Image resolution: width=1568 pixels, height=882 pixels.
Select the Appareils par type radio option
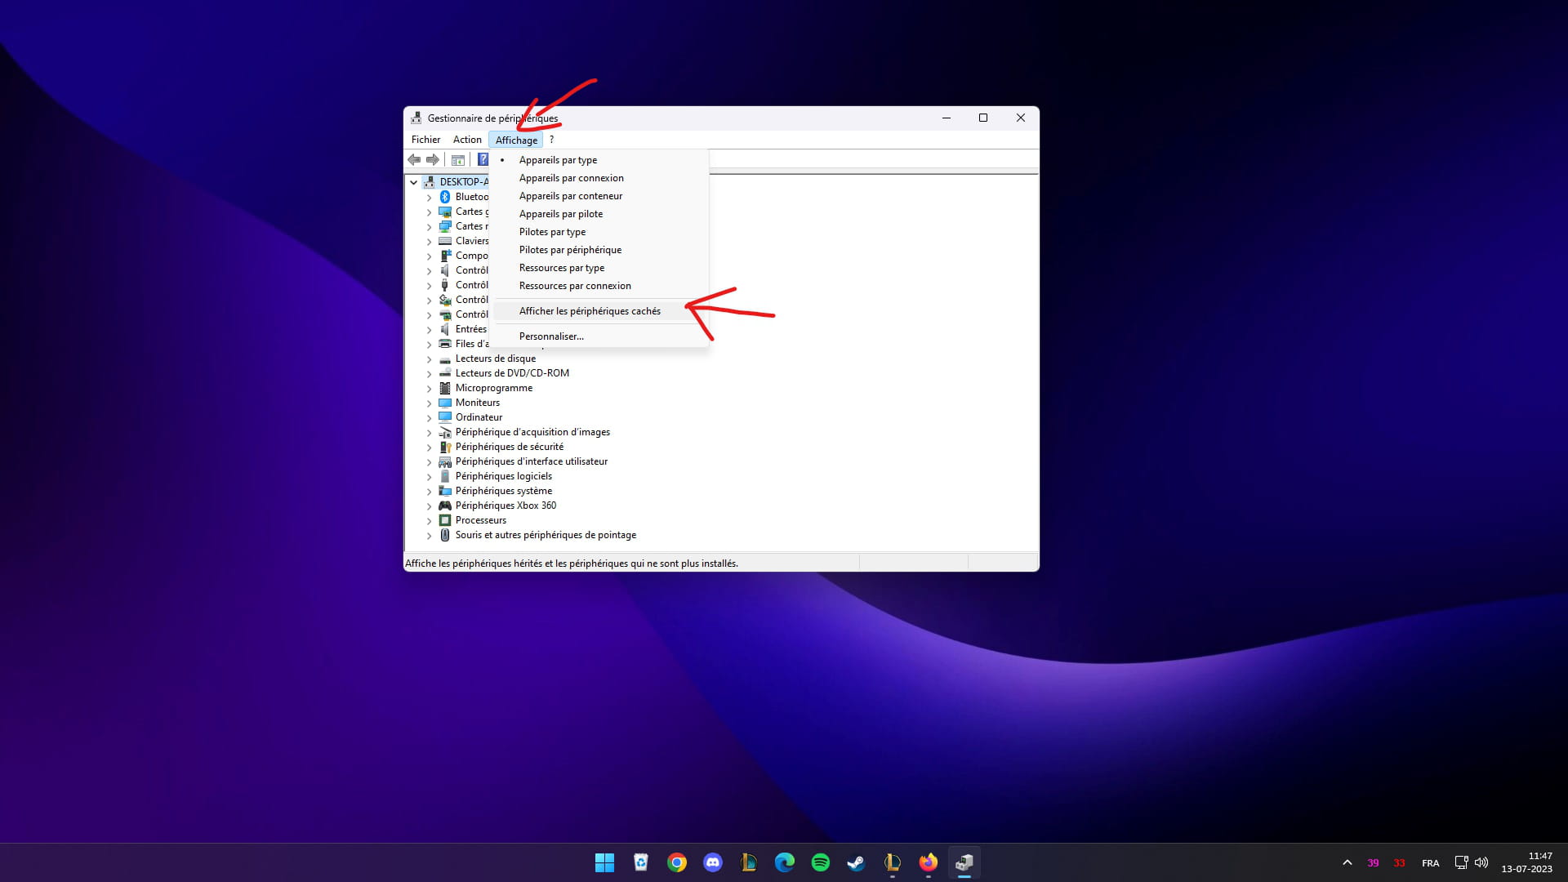[558, 160]
